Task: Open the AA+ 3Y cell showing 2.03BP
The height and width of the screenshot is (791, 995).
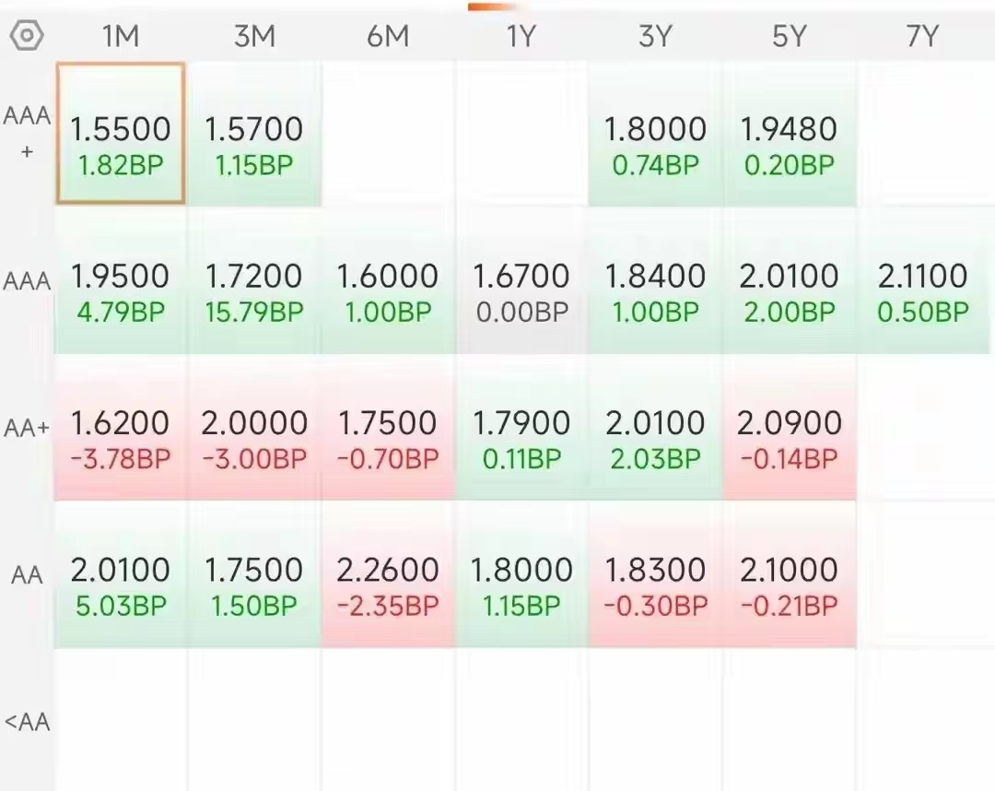Action: coord(655,428)
